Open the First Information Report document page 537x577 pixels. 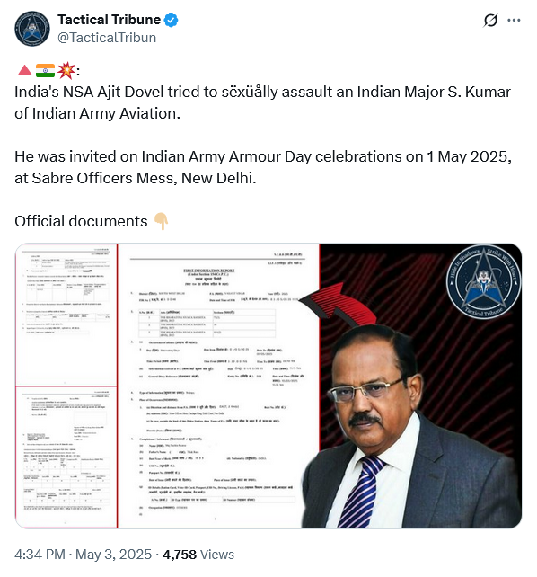[x=219, y=386]
